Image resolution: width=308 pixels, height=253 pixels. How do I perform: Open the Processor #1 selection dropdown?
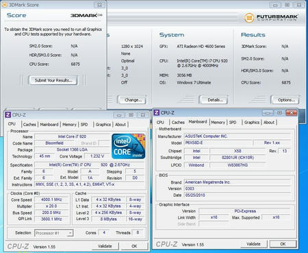[x=54, y=233]
